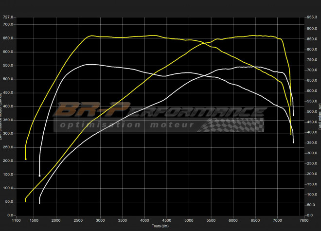Click the white torque curve peak near 2700 rpm

(x=89, y=64)
